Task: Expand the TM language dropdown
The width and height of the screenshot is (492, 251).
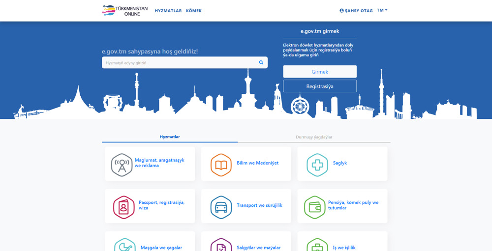Action: [382, 10]
